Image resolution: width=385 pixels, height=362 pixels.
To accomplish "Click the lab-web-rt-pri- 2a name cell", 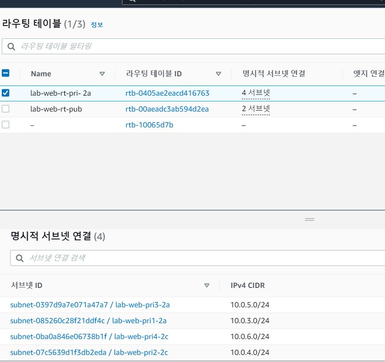I will 61,93.
